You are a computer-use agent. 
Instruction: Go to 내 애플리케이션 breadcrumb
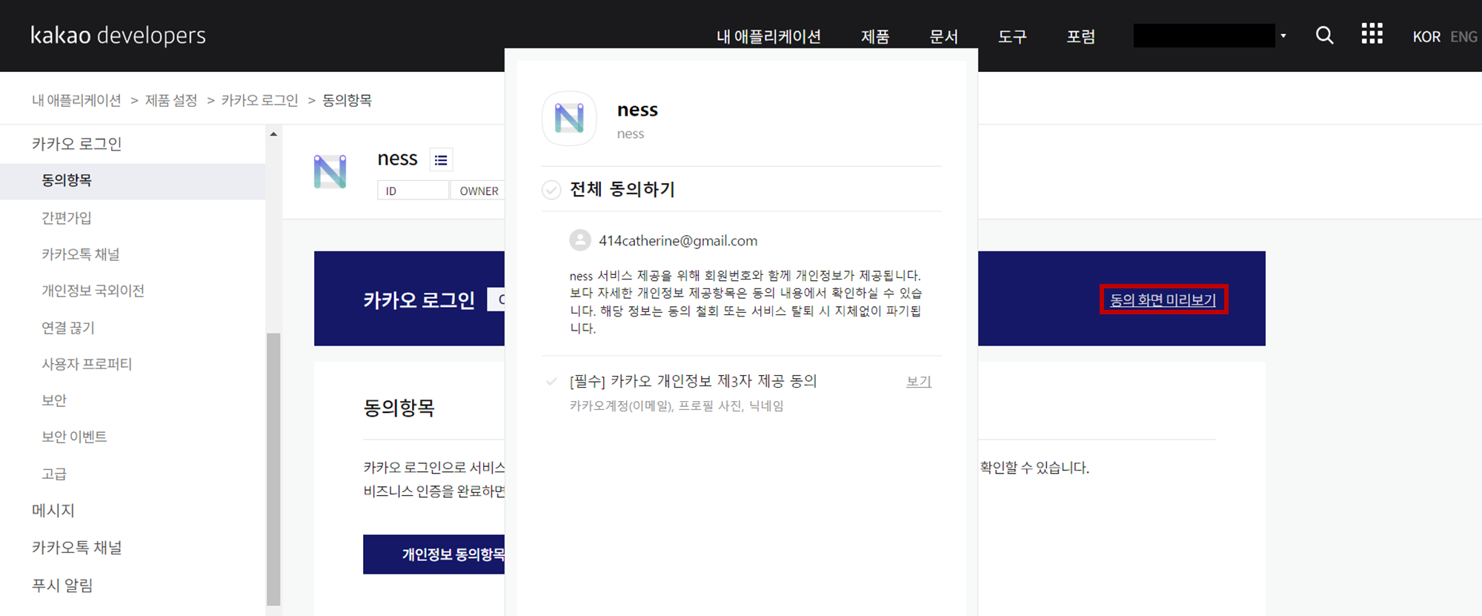(76, 100)
